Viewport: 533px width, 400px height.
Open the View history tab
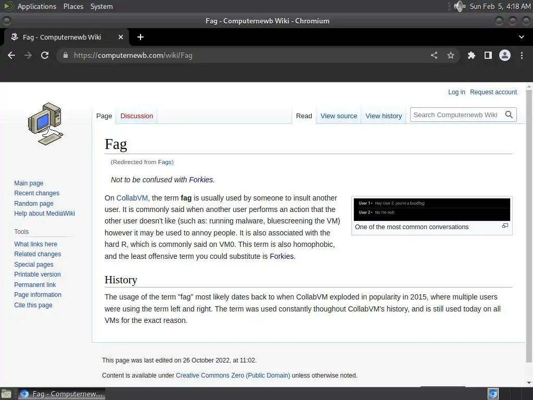pos(384,116)
